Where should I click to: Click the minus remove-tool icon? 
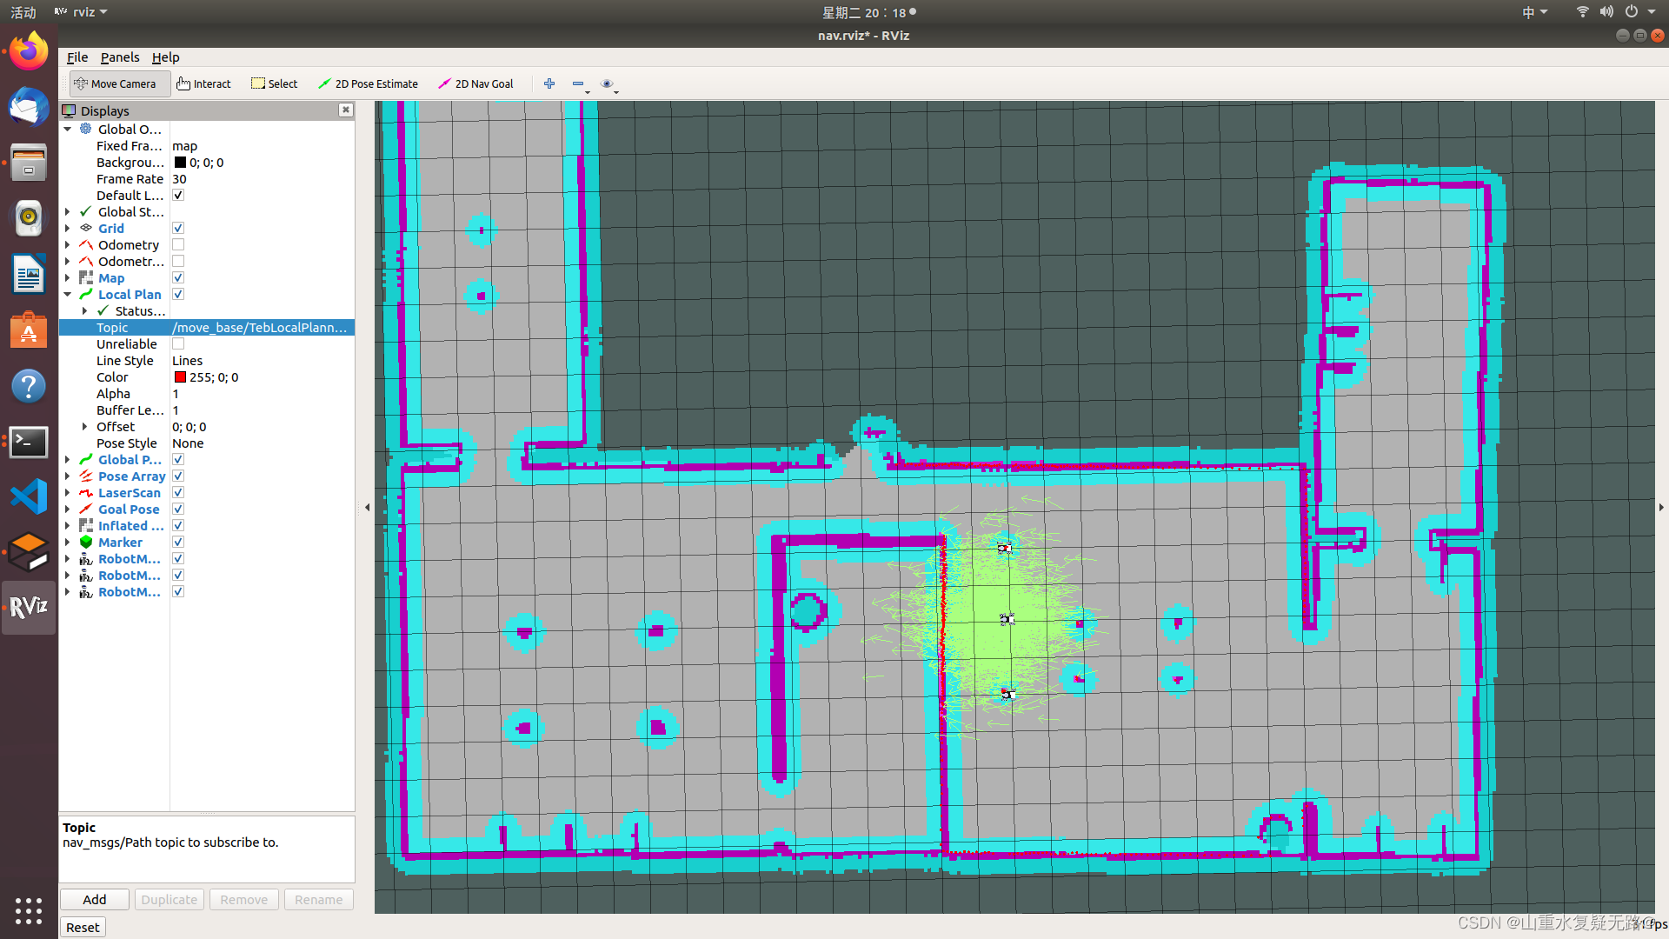579,83
